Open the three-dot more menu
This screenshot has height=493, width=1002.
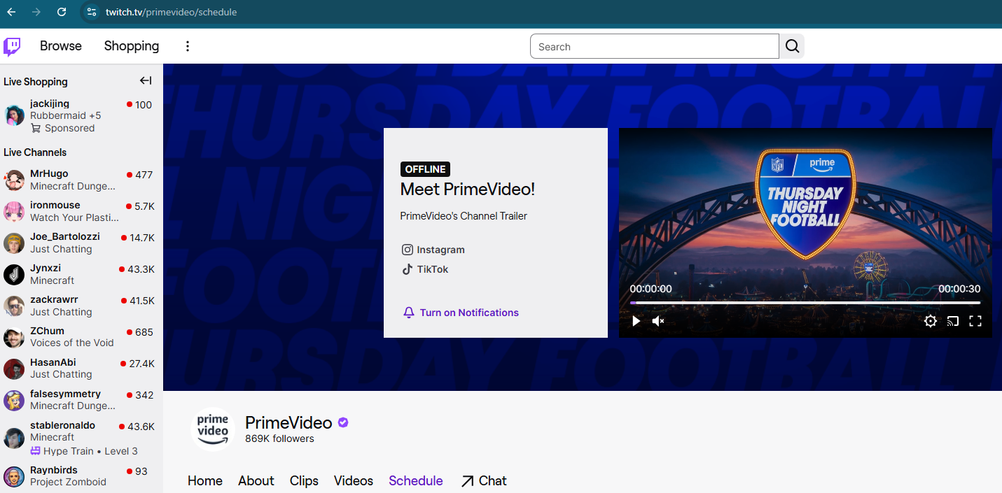[x=187, y=46]
